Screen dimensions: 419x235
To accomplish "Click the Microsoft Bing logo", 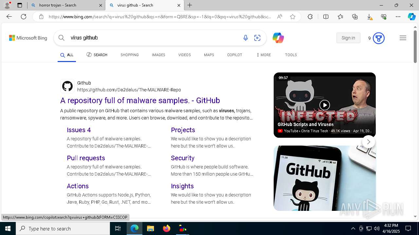I will 28,38.
